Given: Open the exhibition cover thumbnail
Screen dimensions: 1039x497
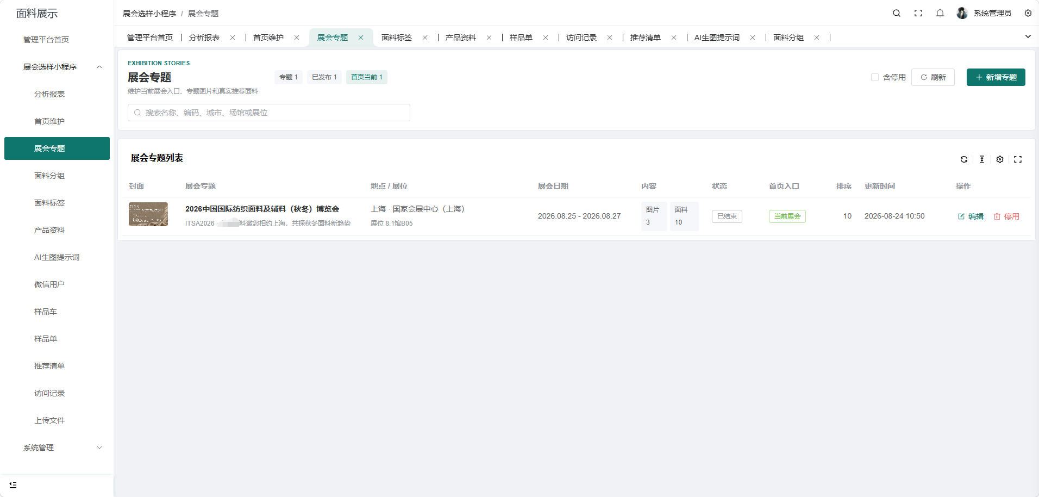Looking at the screenshot, I should point(148,214).
